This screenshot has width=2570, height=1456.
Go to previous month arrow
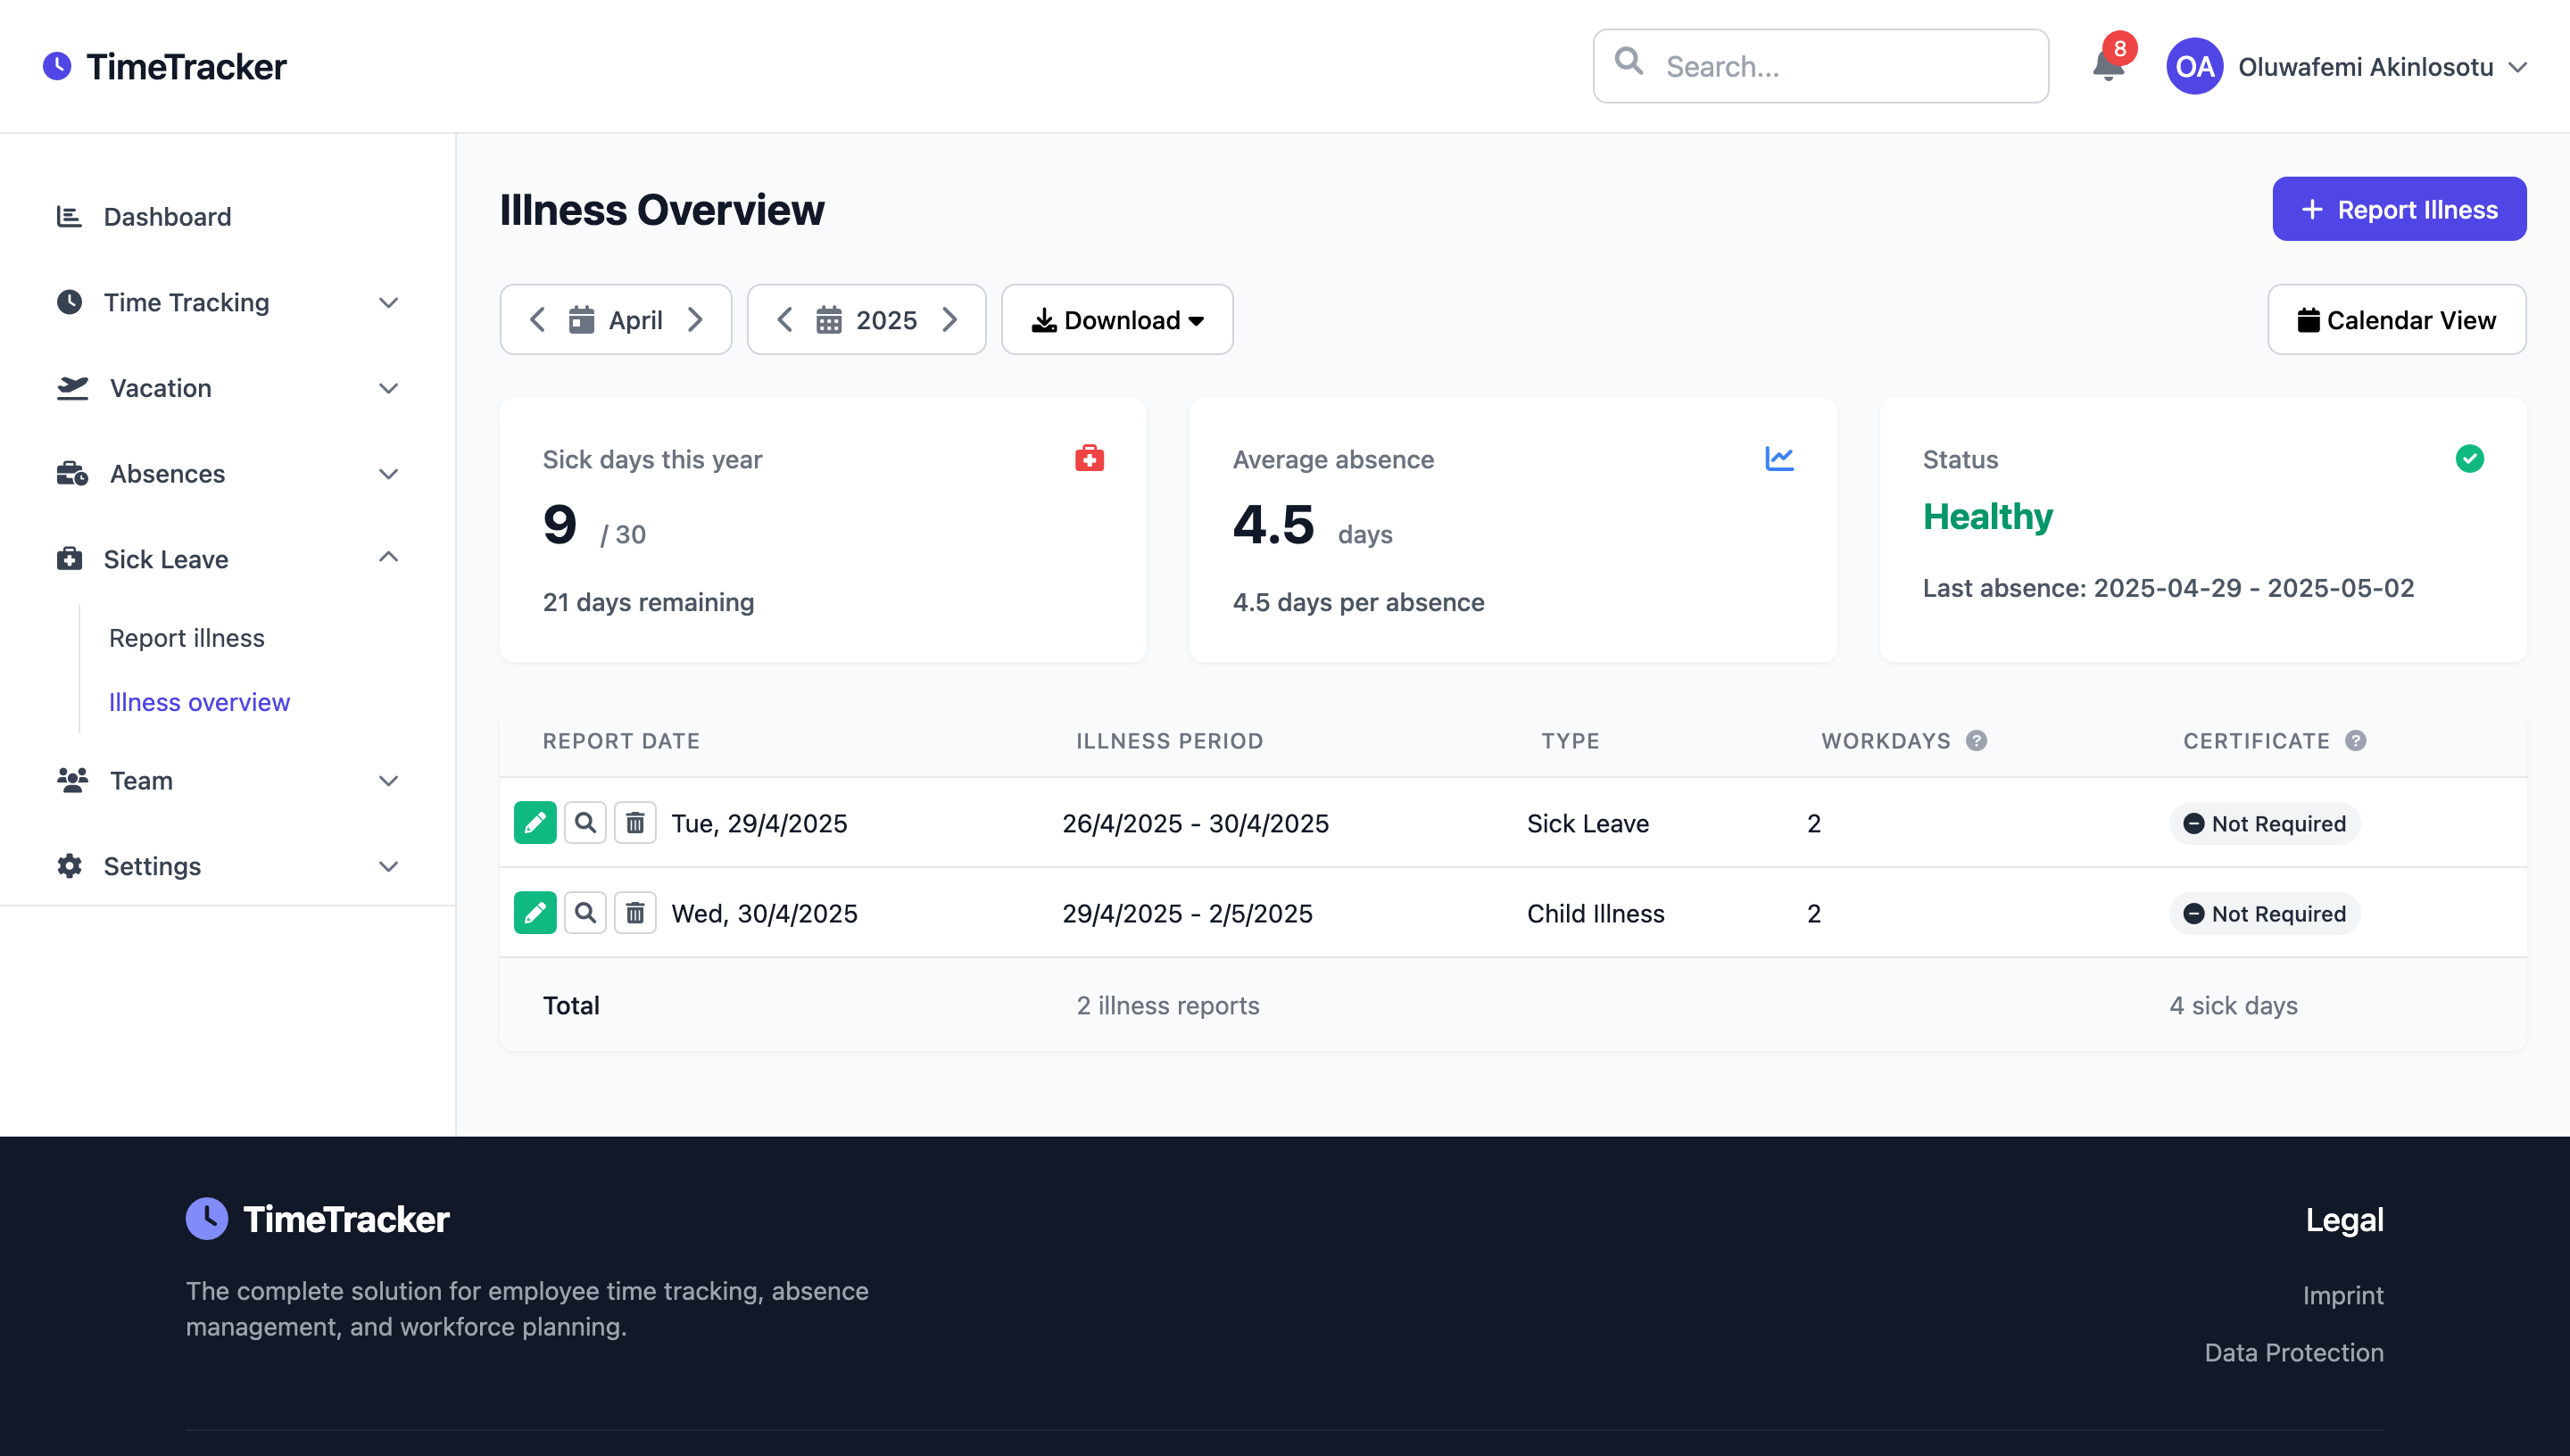point(537,320)
